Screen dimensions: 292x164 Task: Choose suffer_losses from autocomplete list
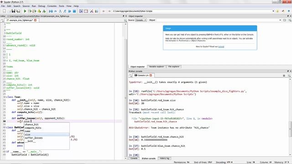pos(47,138)
